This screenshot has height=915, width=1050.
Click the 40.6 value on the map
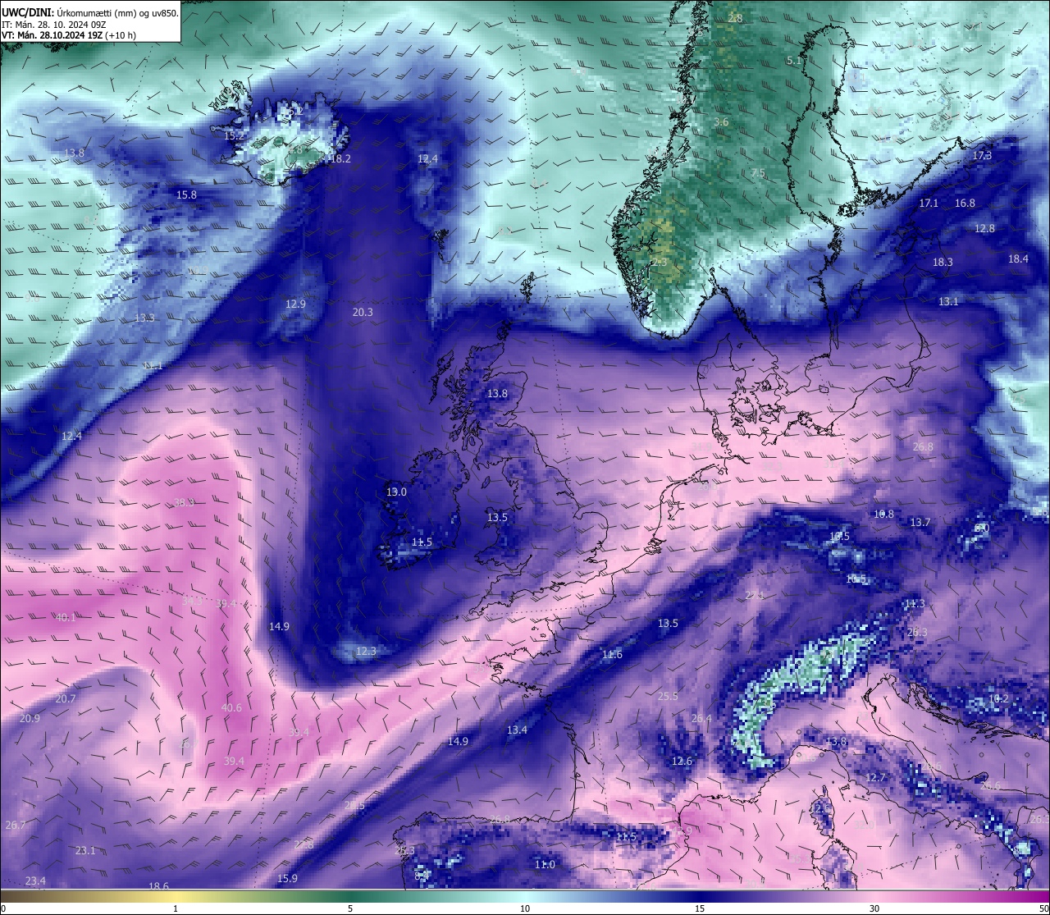(x=232, y=707)
